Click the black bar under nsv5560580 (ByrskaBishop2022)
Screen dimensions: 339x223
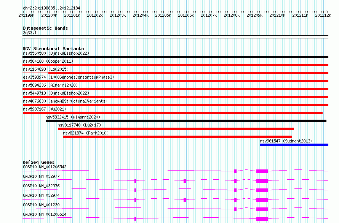[175, 57]
